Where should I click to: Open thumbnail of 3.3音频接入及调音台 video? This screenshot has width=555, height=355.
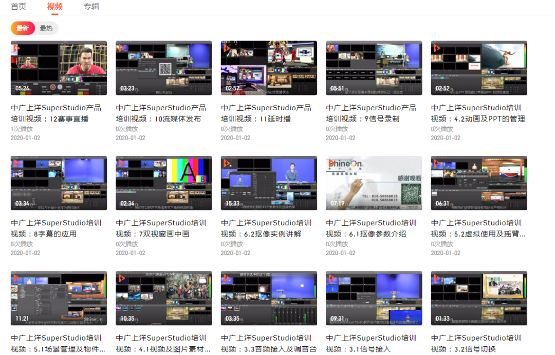click(269, 298)
